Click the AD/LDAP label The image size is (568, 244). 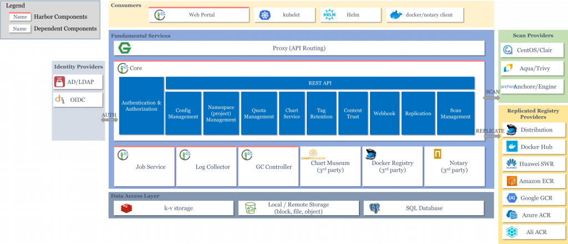80,82
